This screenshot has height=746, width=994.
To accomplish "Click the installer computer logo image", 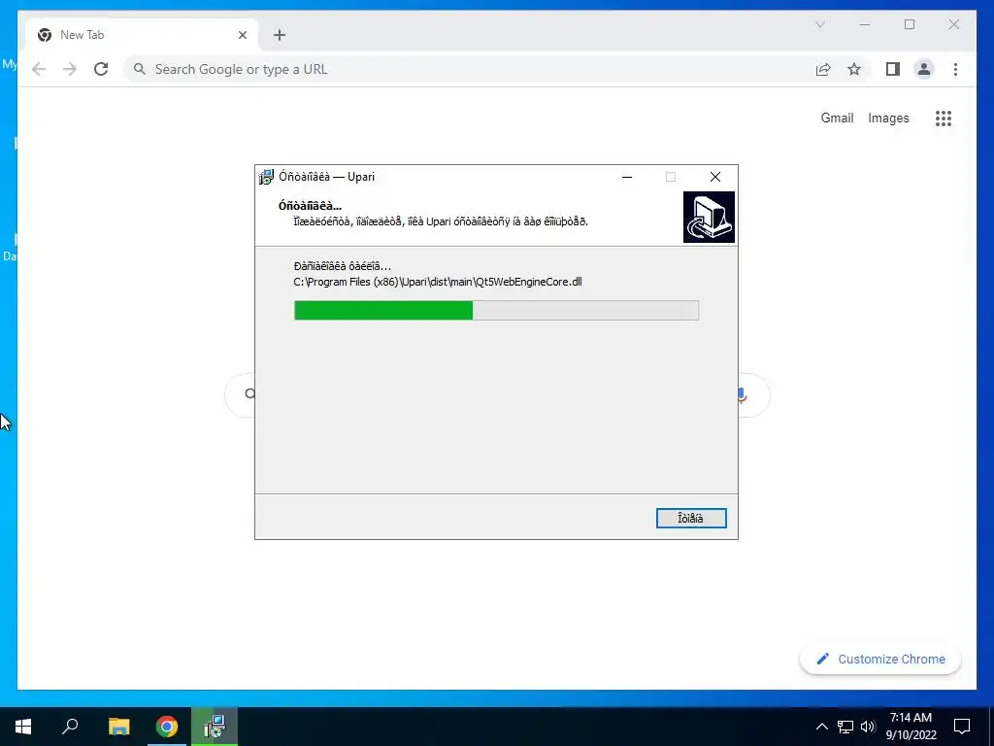I will coord(709,217).
